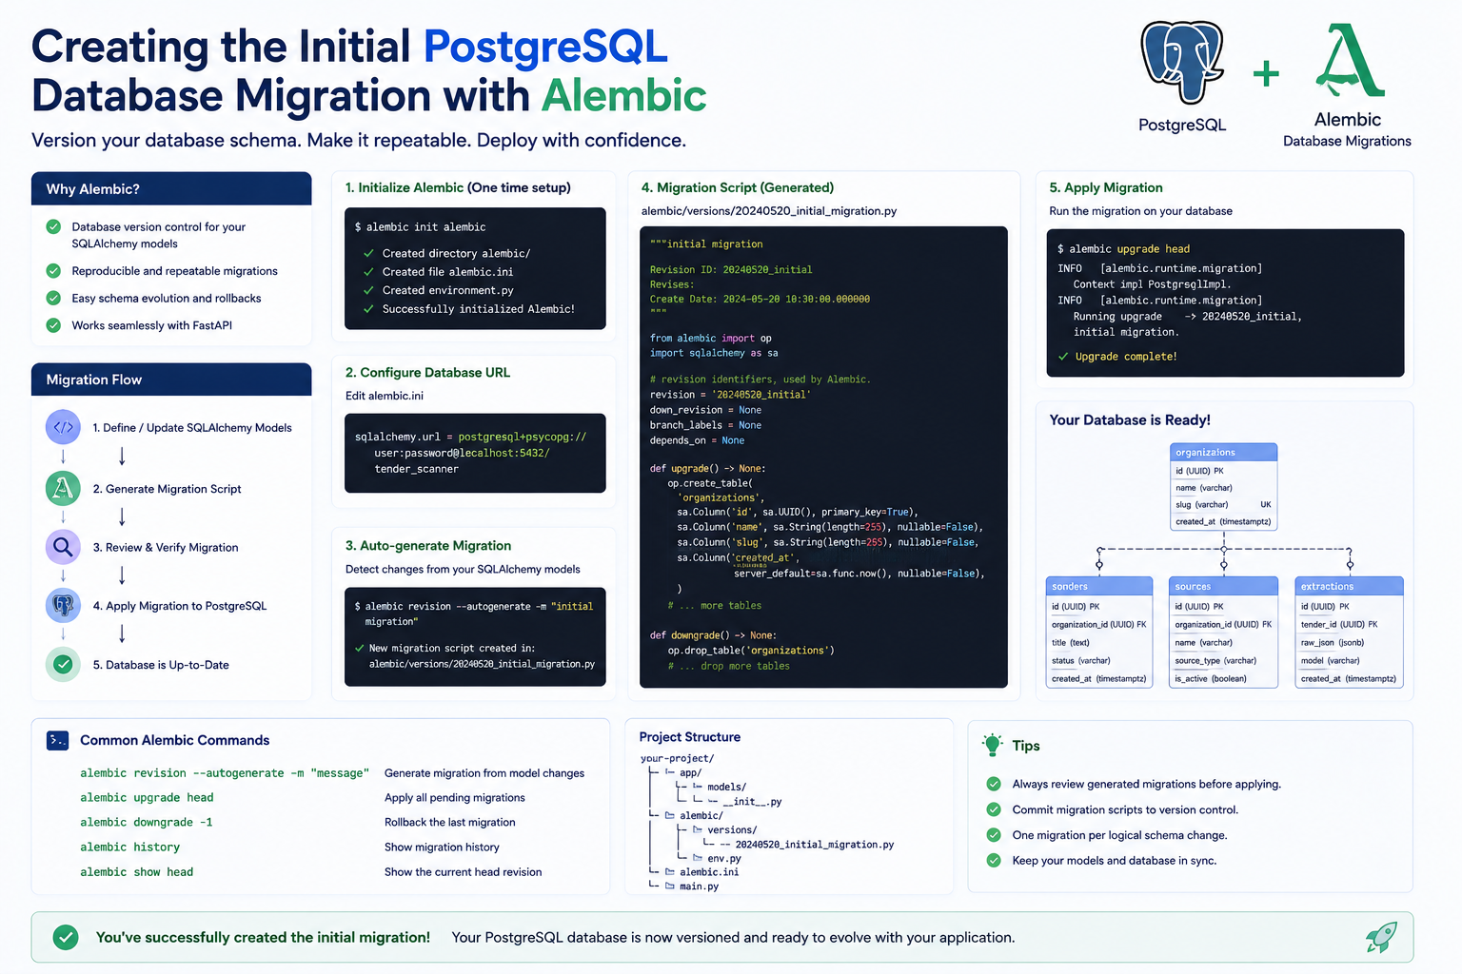Select the your-project/ root in Project Structure
The width and height of the screenshot is (1462, 974).
coord(678,758)
